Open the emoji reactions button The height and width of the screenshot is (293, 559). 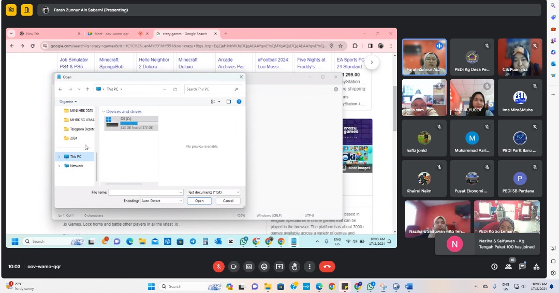[264, 267]
